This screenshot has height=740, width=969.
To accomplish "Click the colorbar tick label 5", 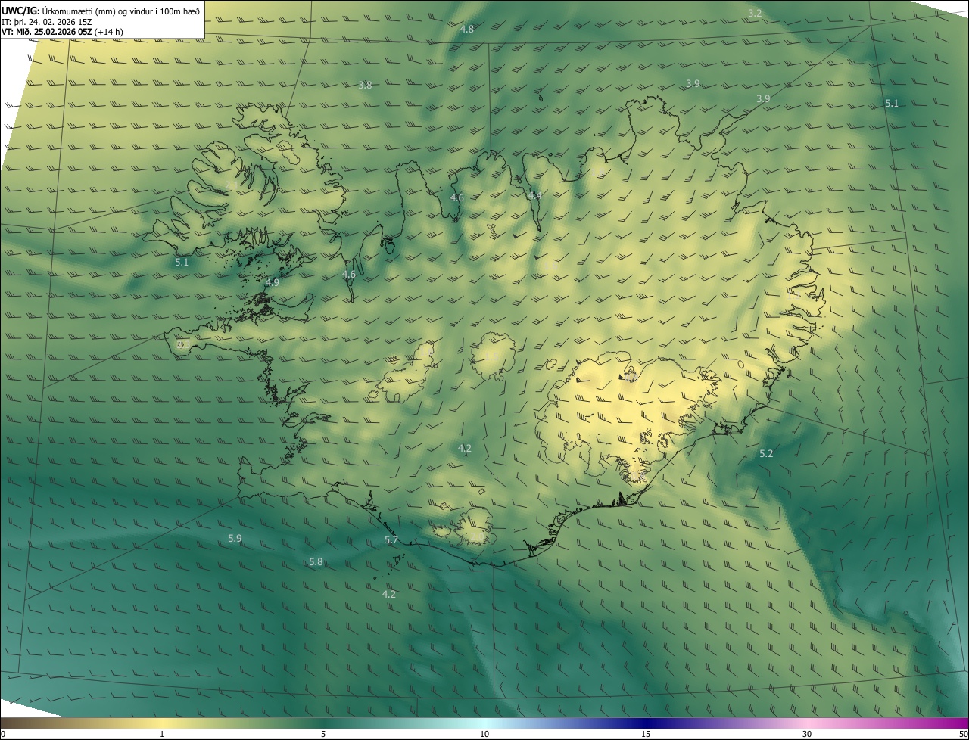I will point(323,734).
